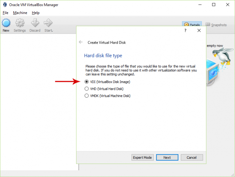
Task: Open the File menu
Action: tap(5, 13)
